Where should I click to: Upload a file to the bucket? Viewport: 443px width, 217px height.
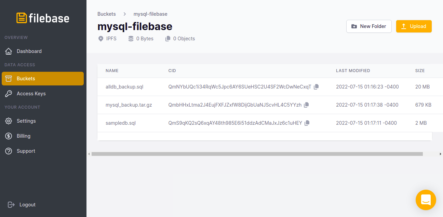(414, 26)
